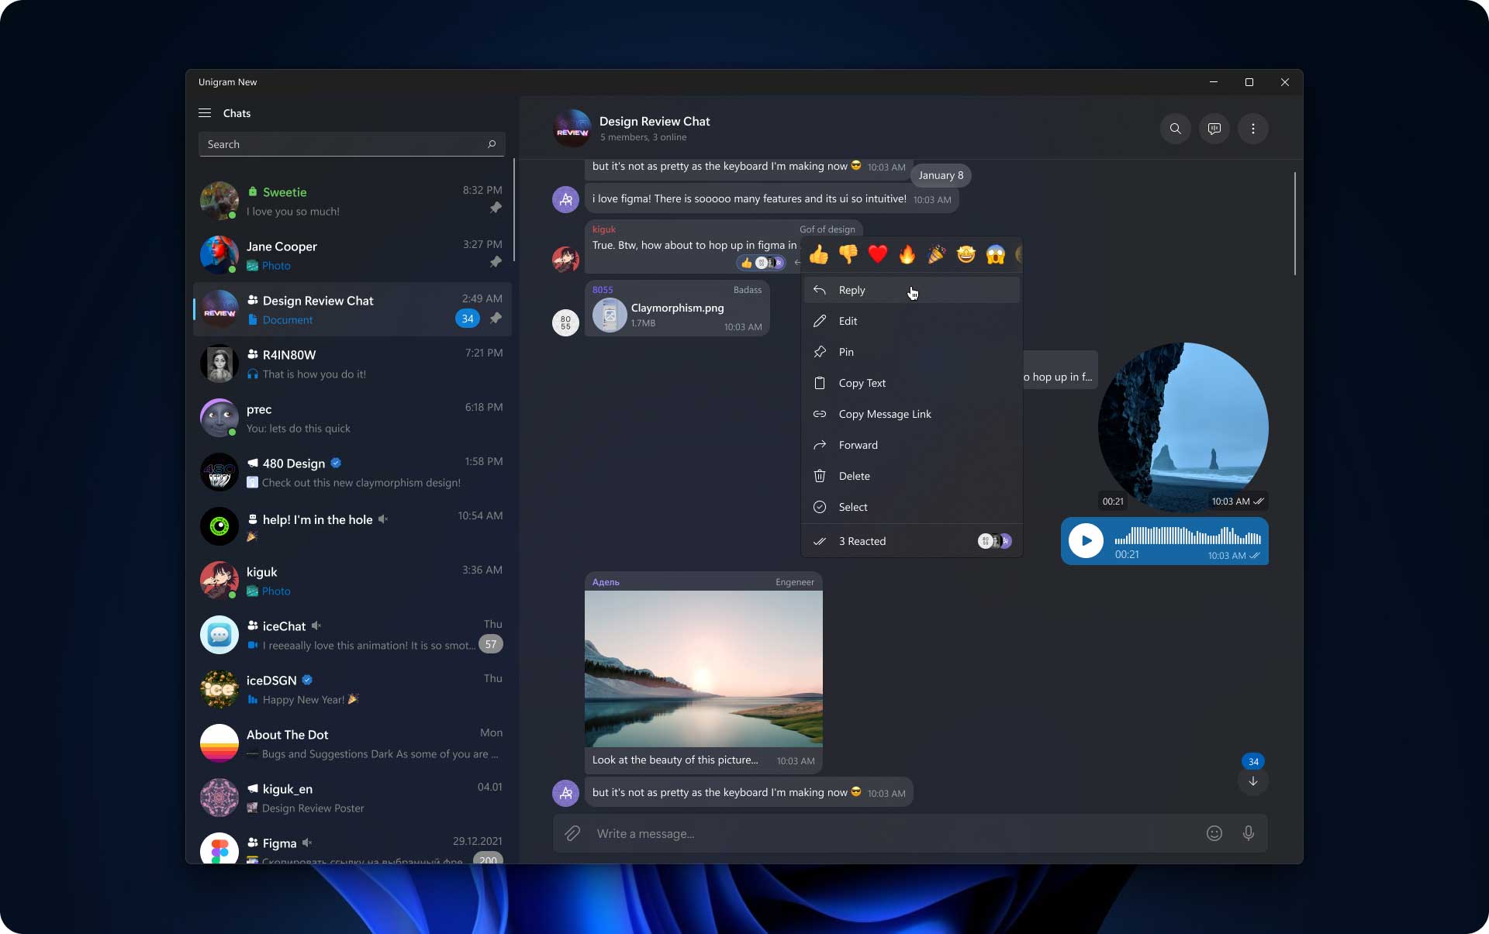React with thumbs up emoji
Viewport: 1489px width, 934px height.
pos(819,254)
